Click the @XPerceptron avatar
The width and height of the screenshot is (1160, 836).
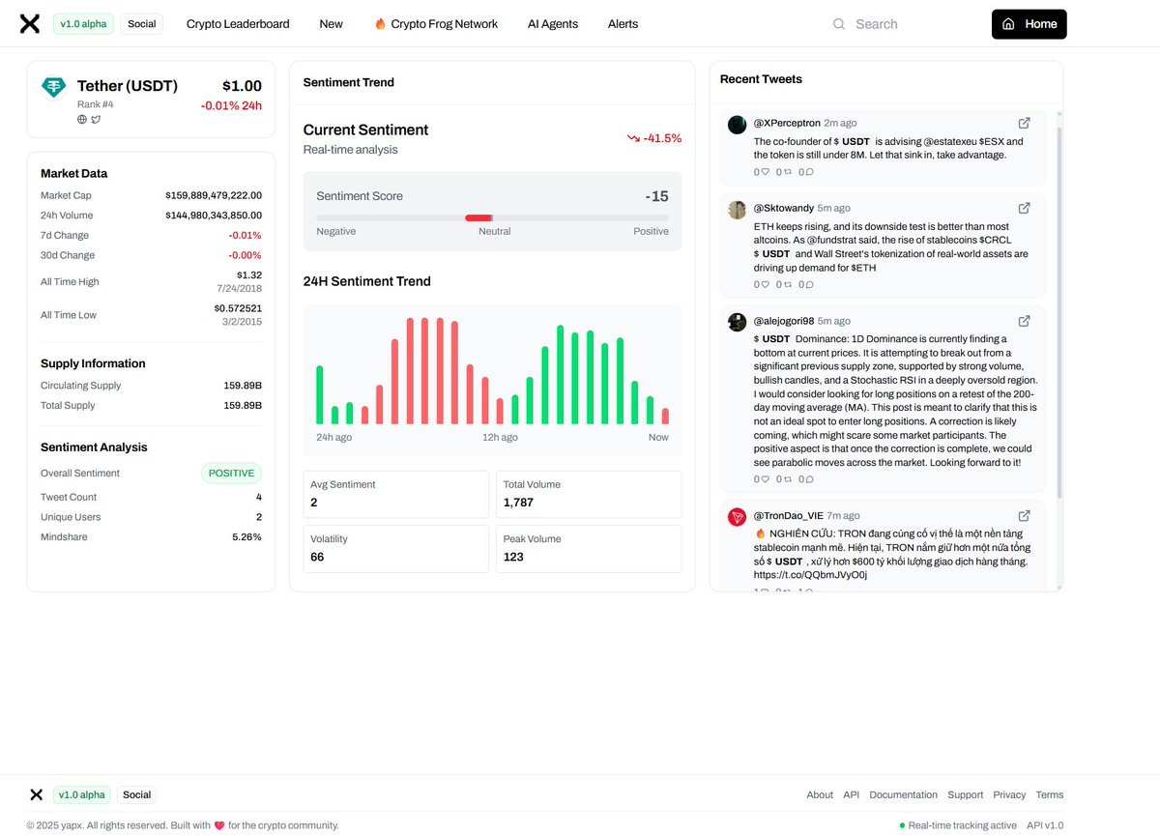click(738, 125)
